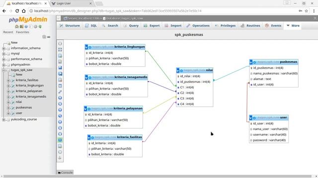This screenshot has width=318, height=178.
Task: Expand the puskesmas table in tree
Action: [8, 108]
